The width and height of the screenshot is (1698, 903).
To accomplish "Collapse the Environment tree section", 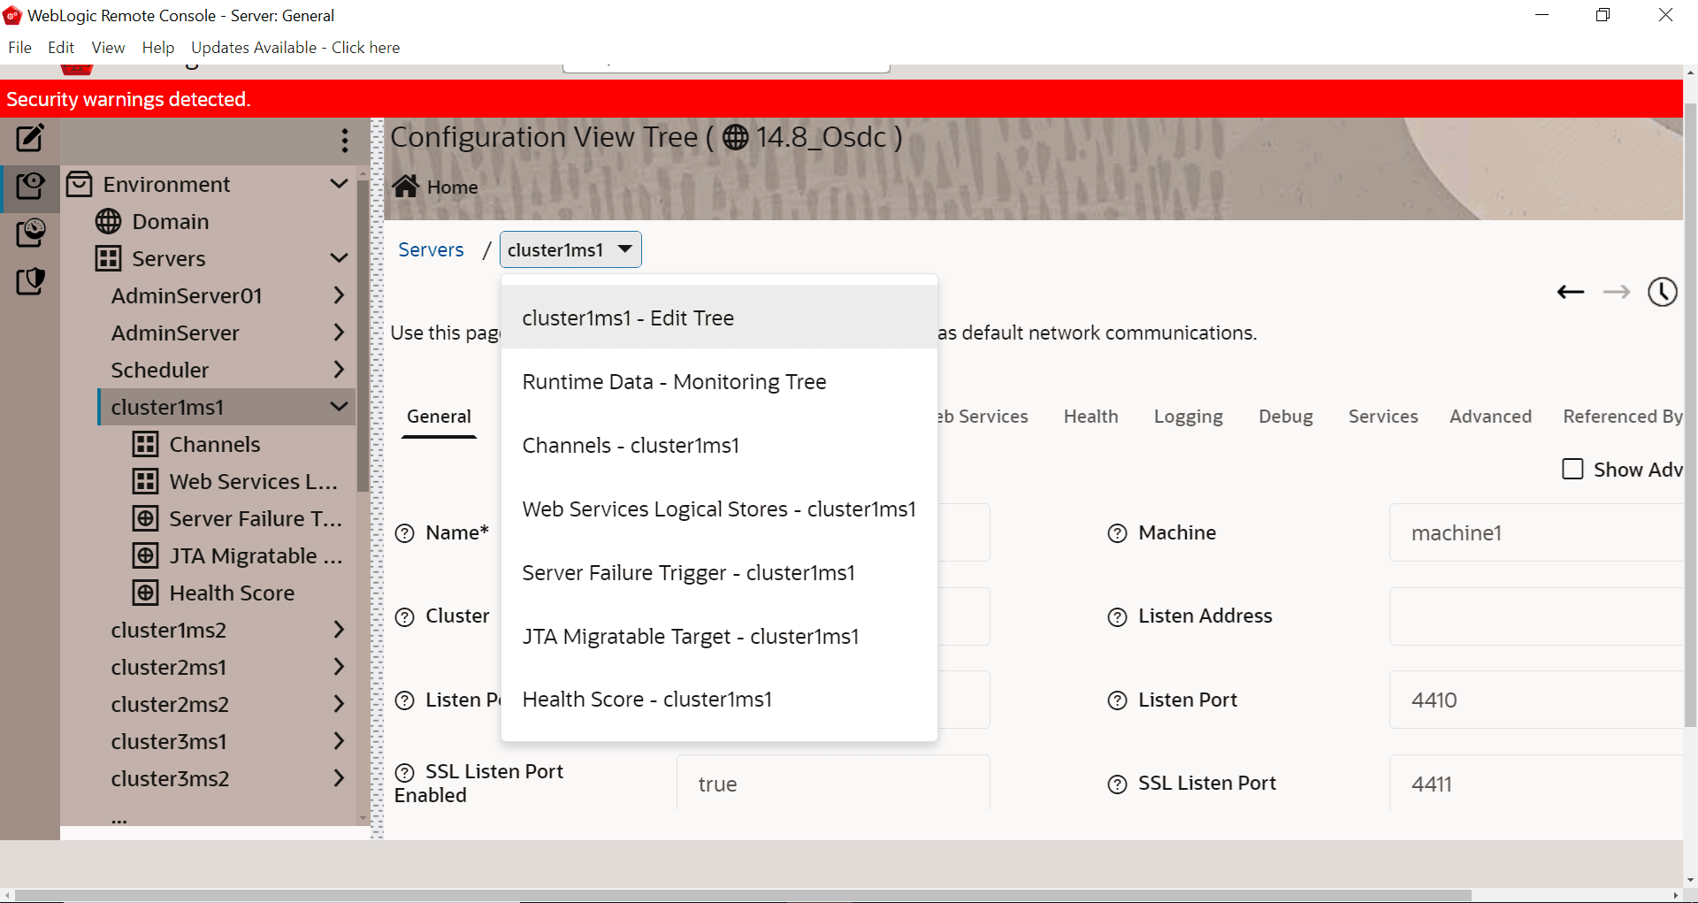I will coord(339,184).
